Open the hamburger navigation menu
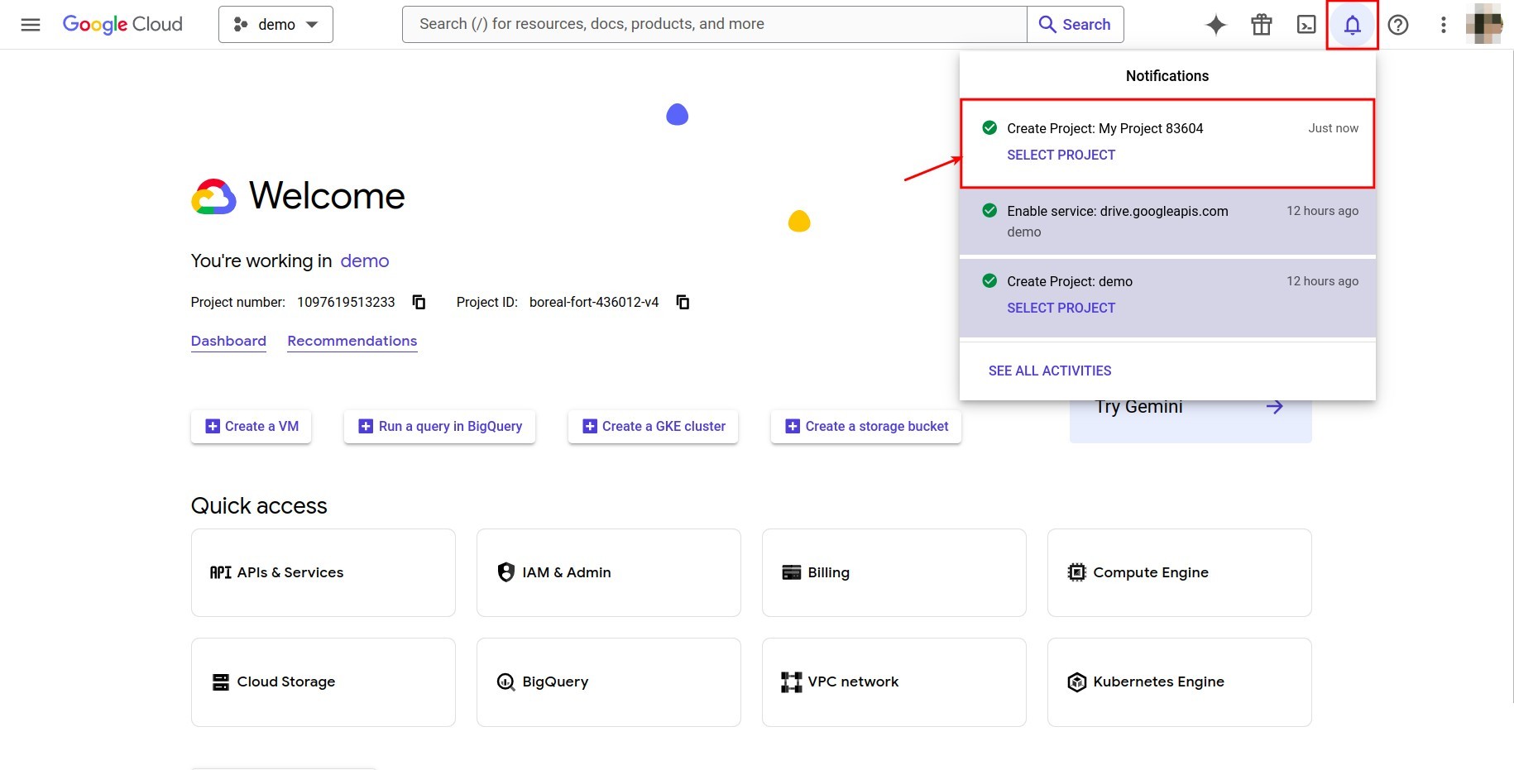This screenshot has width=1514, height=770. point(30,24)
